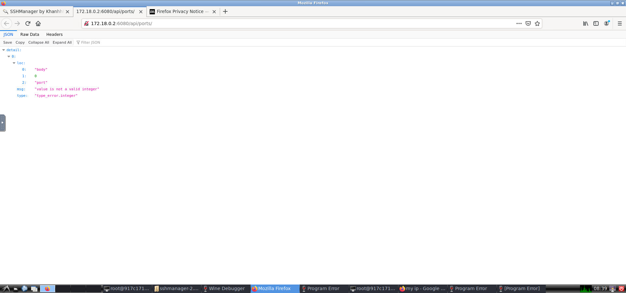Image resolution: width=626 pixels, height=293 pixels.
Task: Open the bracketed [Program Error] taskbar window
Action: pyautogui.click(x=521, y=288)
